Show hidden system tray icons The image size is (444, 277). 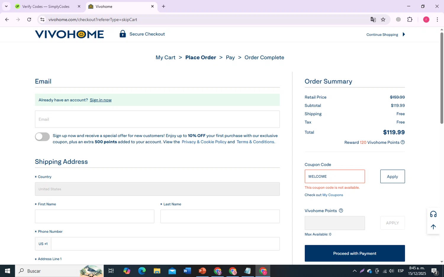point(355,271)
